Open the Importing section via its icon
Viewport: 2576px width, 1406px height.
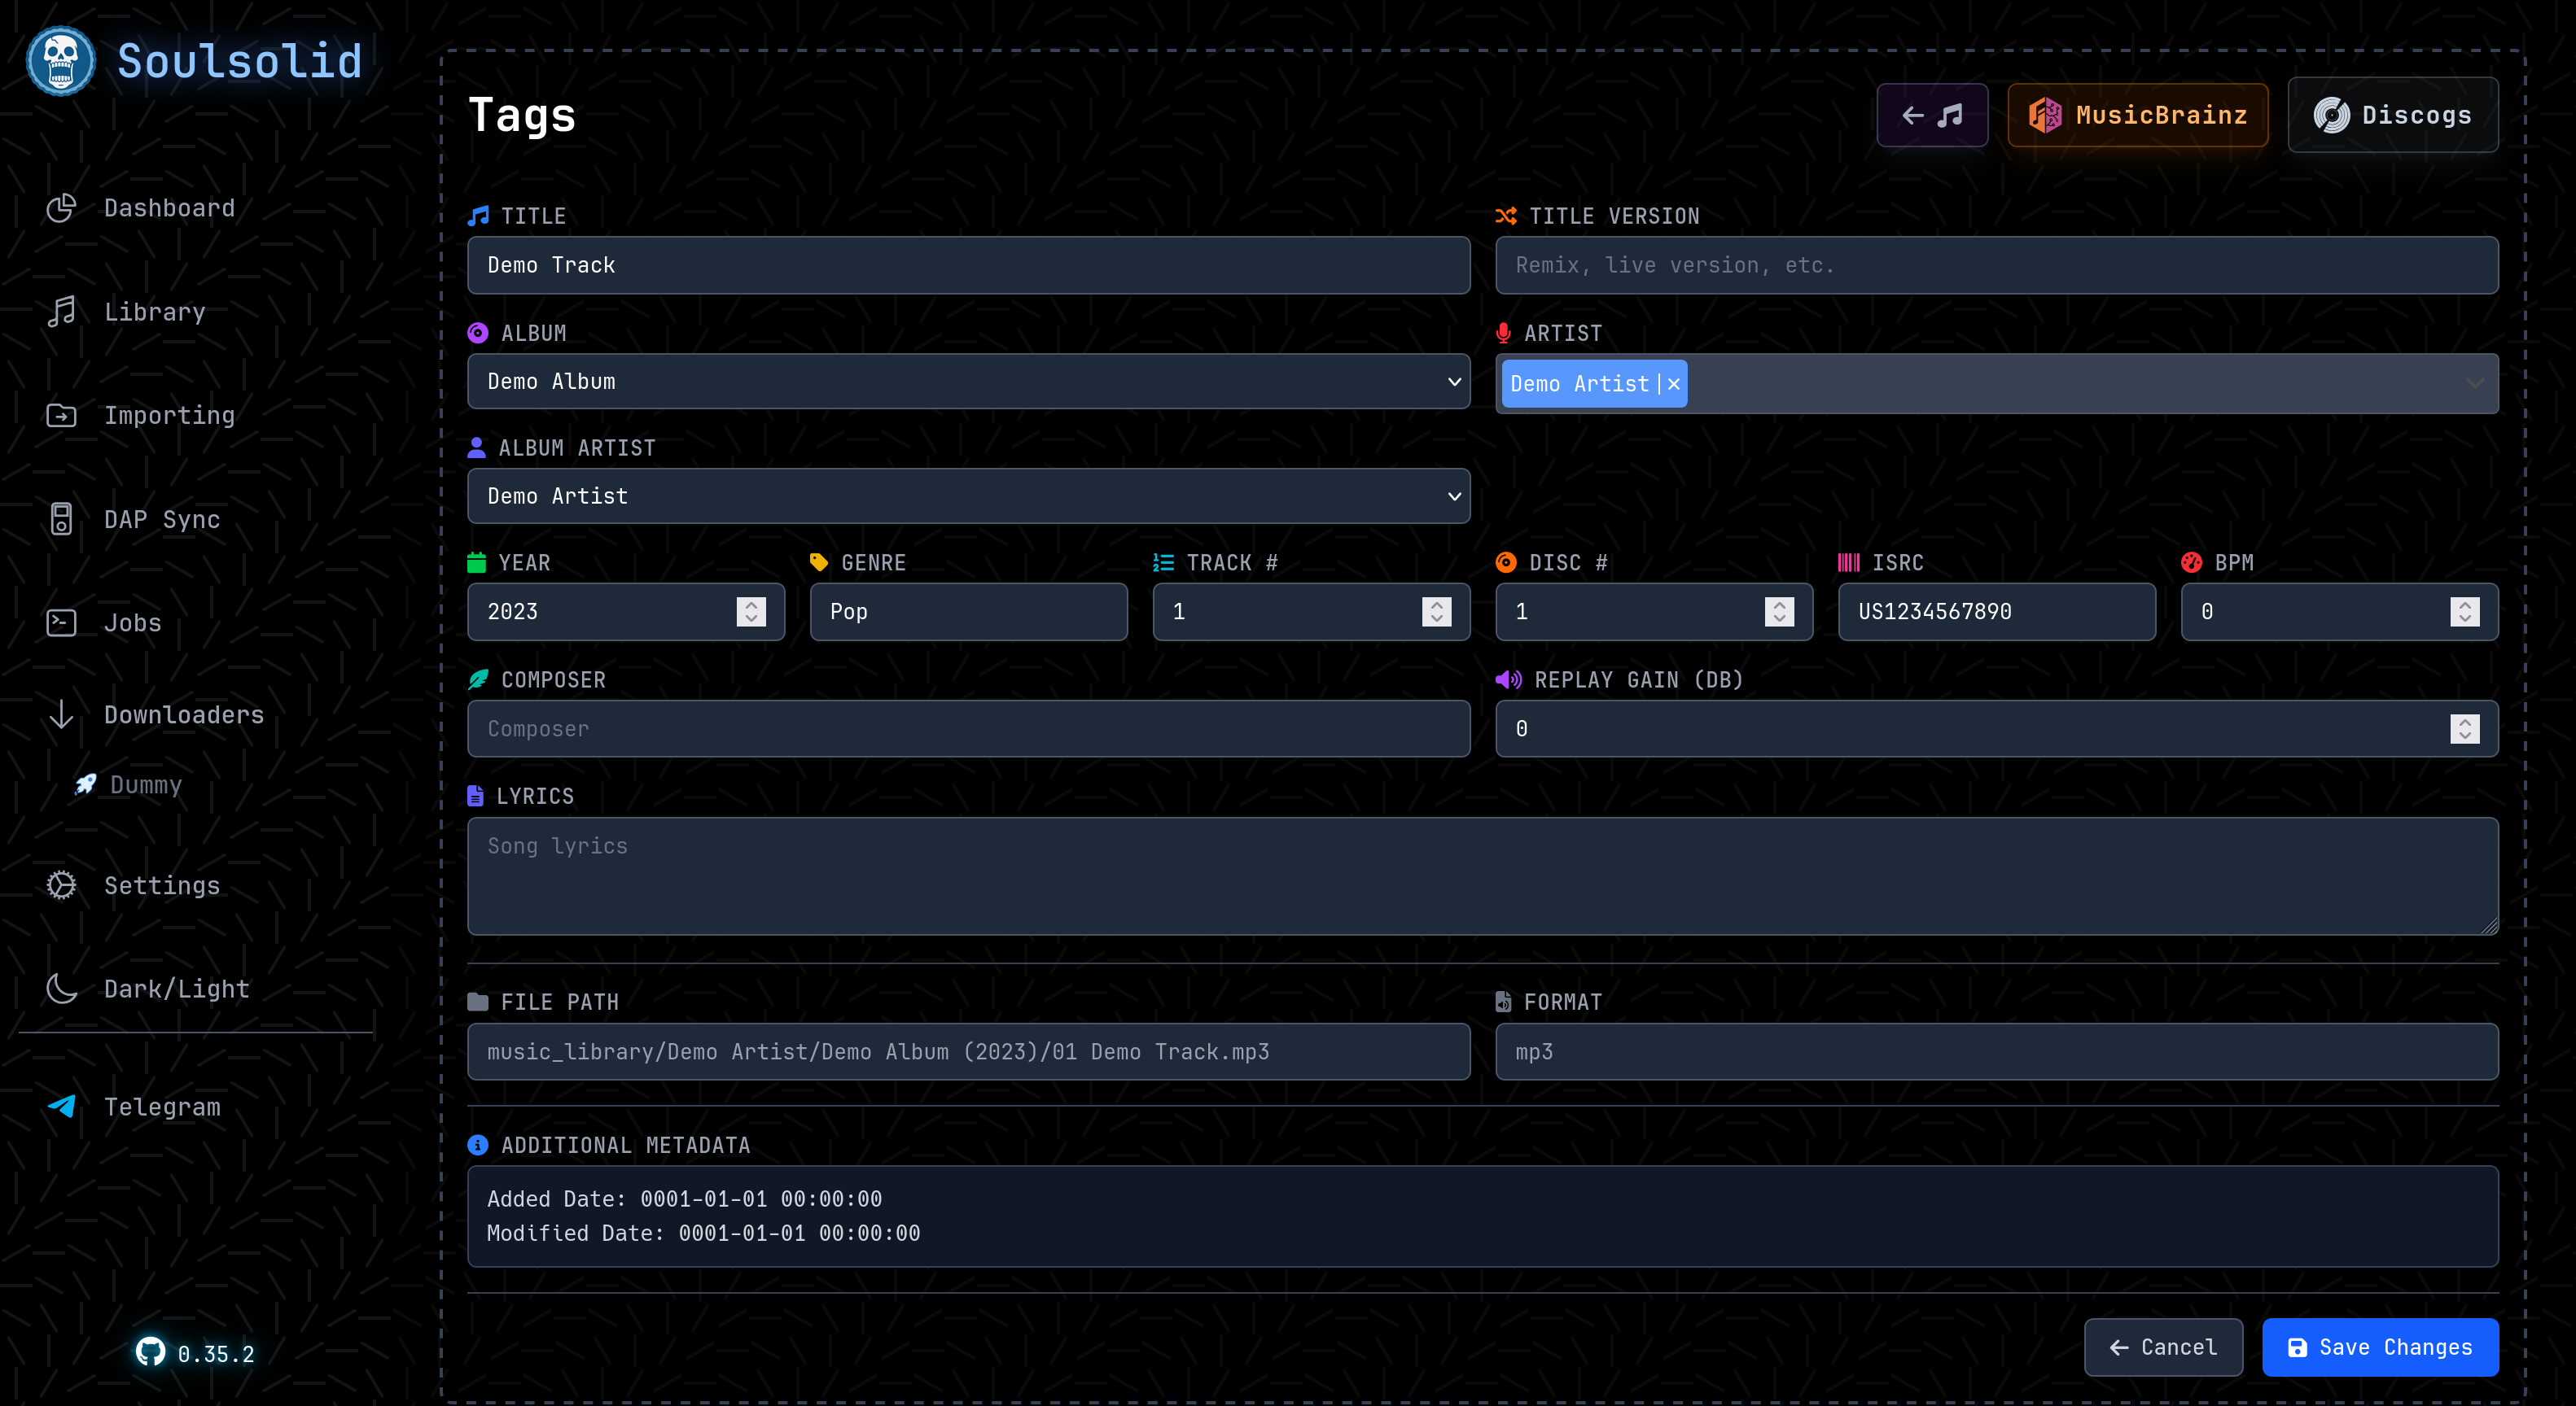(x=62, y=415)
